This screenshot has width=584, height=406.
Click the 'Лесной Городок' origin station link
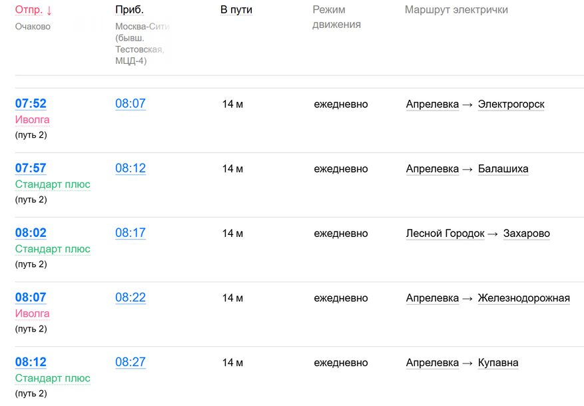[x=445, y=234]
